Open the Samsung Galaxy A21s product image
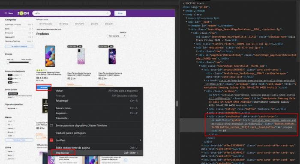300x164 pixels. point(50,56)
